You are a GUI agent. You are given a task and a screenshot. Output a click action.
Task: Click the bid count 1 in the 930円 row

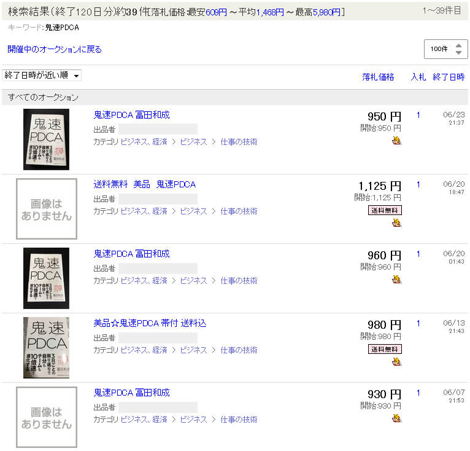[x=418, y=393]
